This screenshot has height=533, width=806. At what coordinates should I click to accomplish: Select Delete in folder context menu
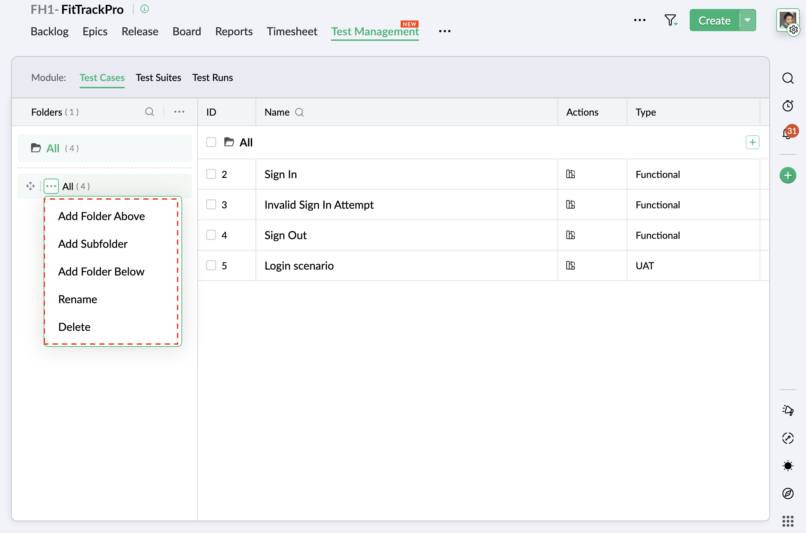[x=74, y=327]
